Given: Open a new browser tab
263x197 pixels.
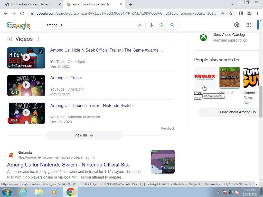Looking at the screenshot, I should (131, 5).
